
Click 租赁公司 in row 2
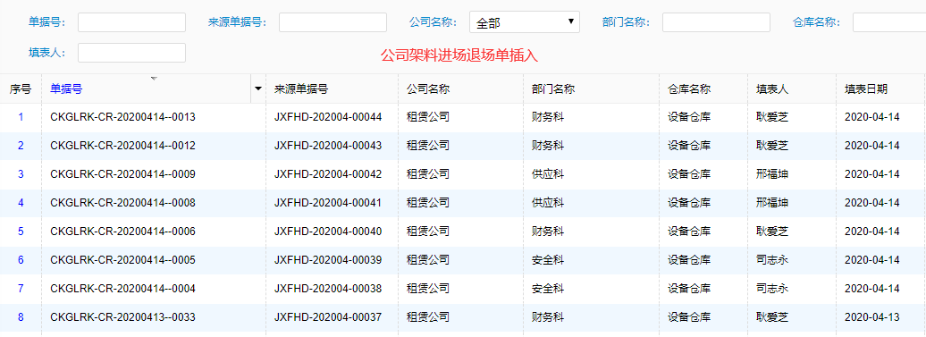[428, 145]
